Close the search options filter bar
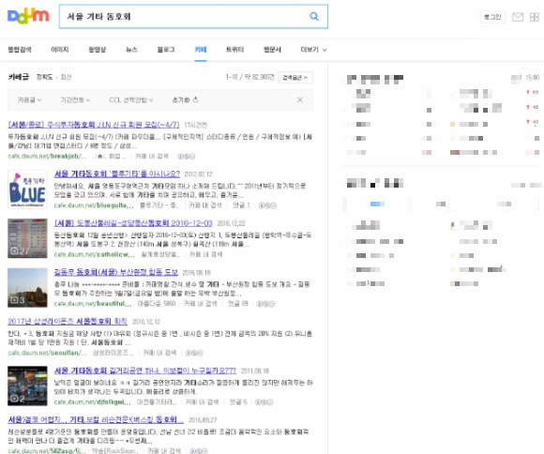The image size is (544, 454). [300, 100]
